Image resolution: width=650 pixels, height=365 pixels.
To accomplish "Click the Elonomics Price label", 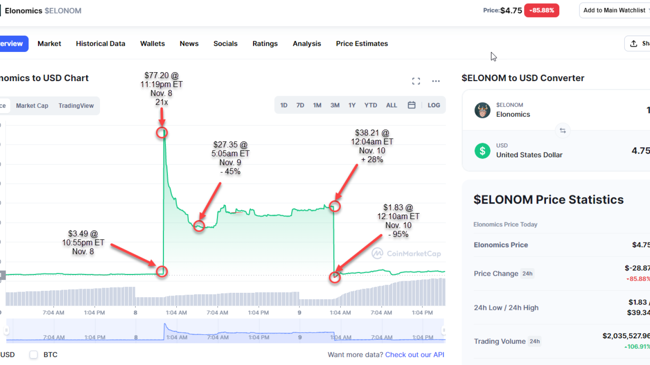I will tap(501, 245).
